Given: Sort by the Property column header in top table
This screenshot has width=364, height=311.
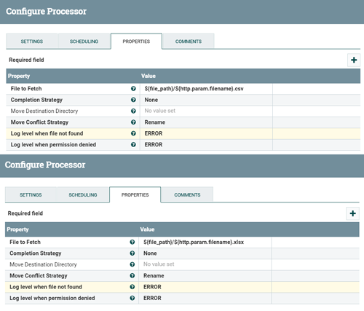Looking at the screenshot, I should pyautogui.click(x=19, y=76).
